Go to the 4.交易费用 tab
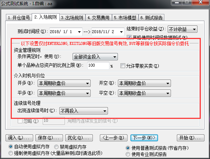The height and width of the screenshot is (159, 210). coord(99,18)
